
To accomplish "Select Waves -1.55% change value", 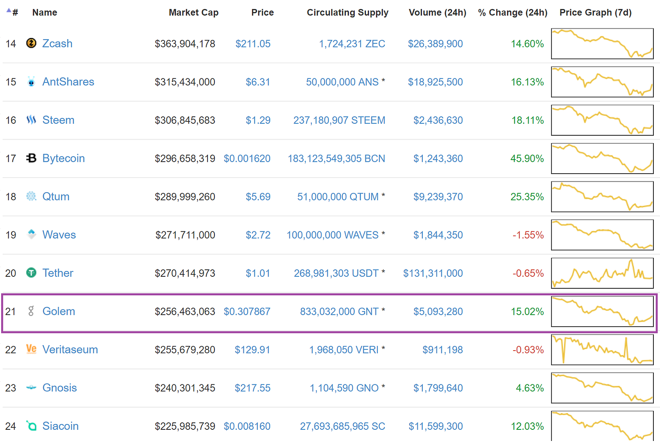I will click(x=528, y=235).
